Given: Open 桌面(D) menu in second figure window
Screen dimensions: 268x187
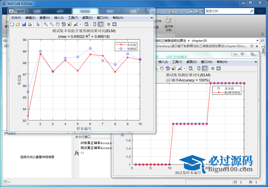Looking at the screenshot, I should click(192, 62).
